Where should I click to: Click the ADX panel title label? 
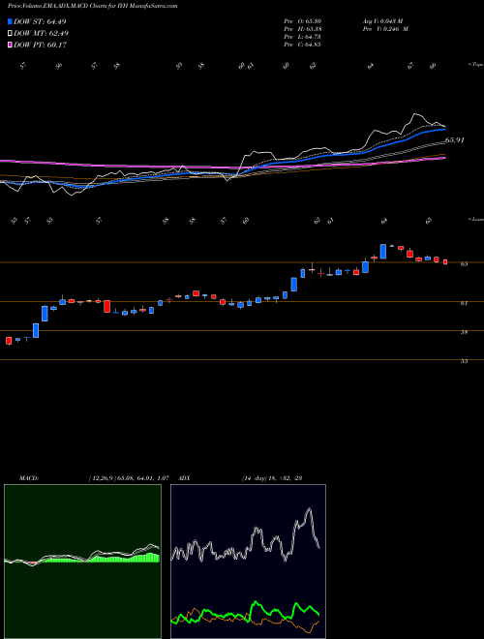tap(185, 478)
